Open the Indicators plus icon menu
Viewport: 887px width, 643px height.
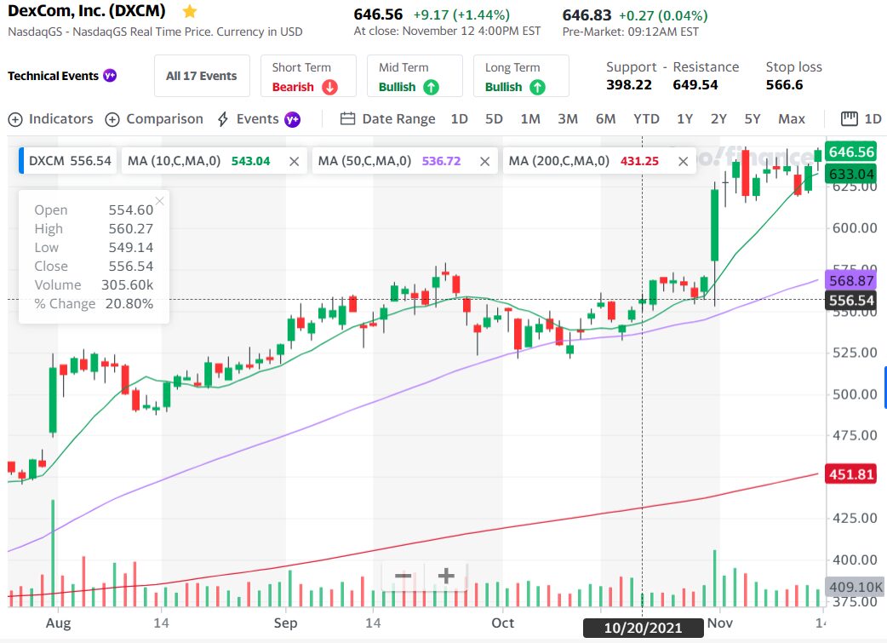pyautogui.click(x=15, y=119)
